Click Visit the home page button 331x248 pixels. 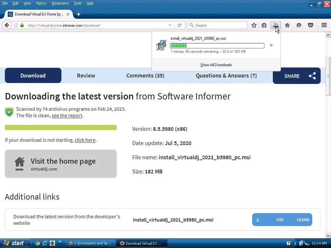point(61,164)
